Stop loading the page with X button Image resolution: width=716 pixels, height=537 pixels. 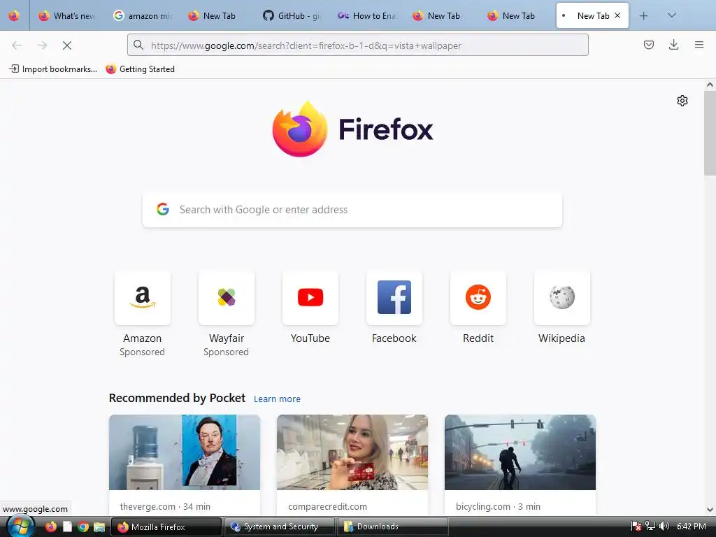pos(67,45)
